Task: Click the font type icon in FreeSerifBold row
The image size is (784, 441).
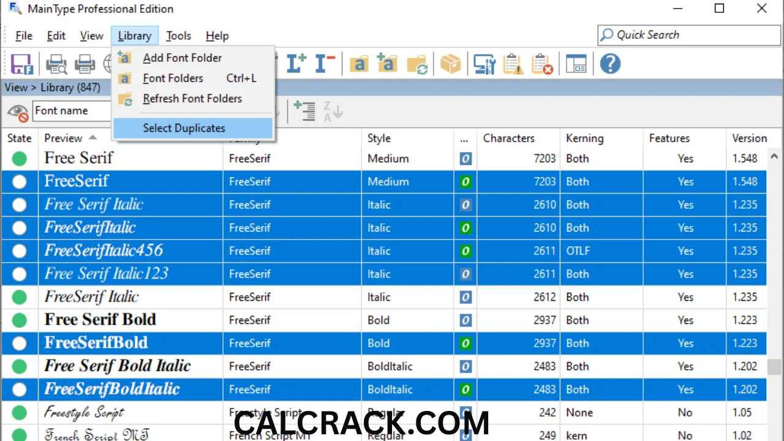Action: pos(466,343)
